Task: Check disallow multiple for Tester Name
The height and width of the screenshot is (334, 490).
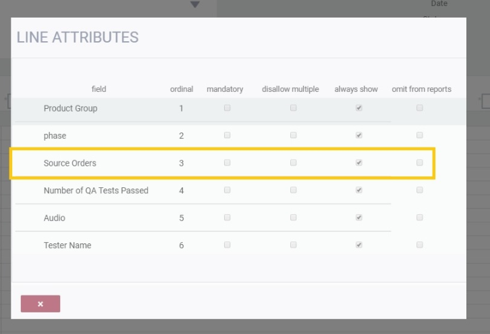Action: (293, 245)
